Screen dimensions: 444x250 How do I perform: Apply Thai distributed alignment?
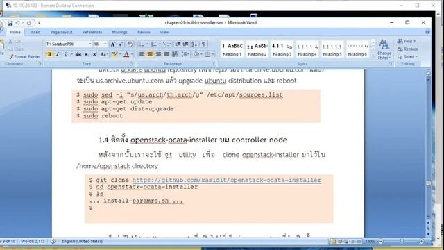coord(175,54)
